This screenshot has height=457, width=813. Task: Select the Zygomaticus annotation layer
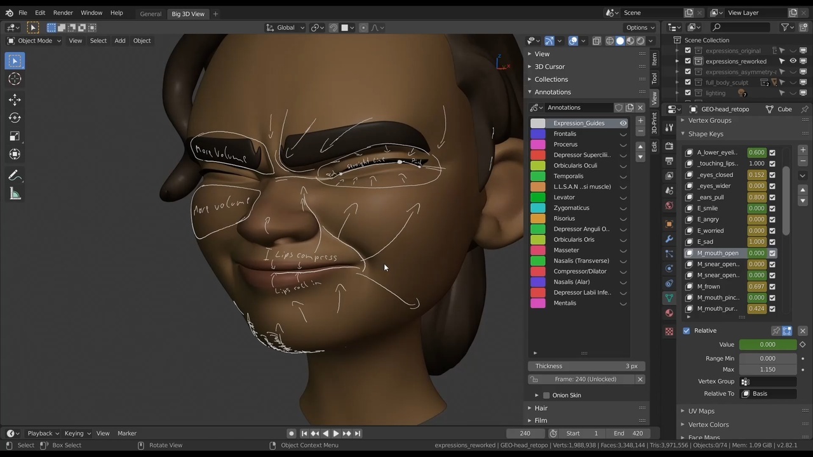(571, 208)
